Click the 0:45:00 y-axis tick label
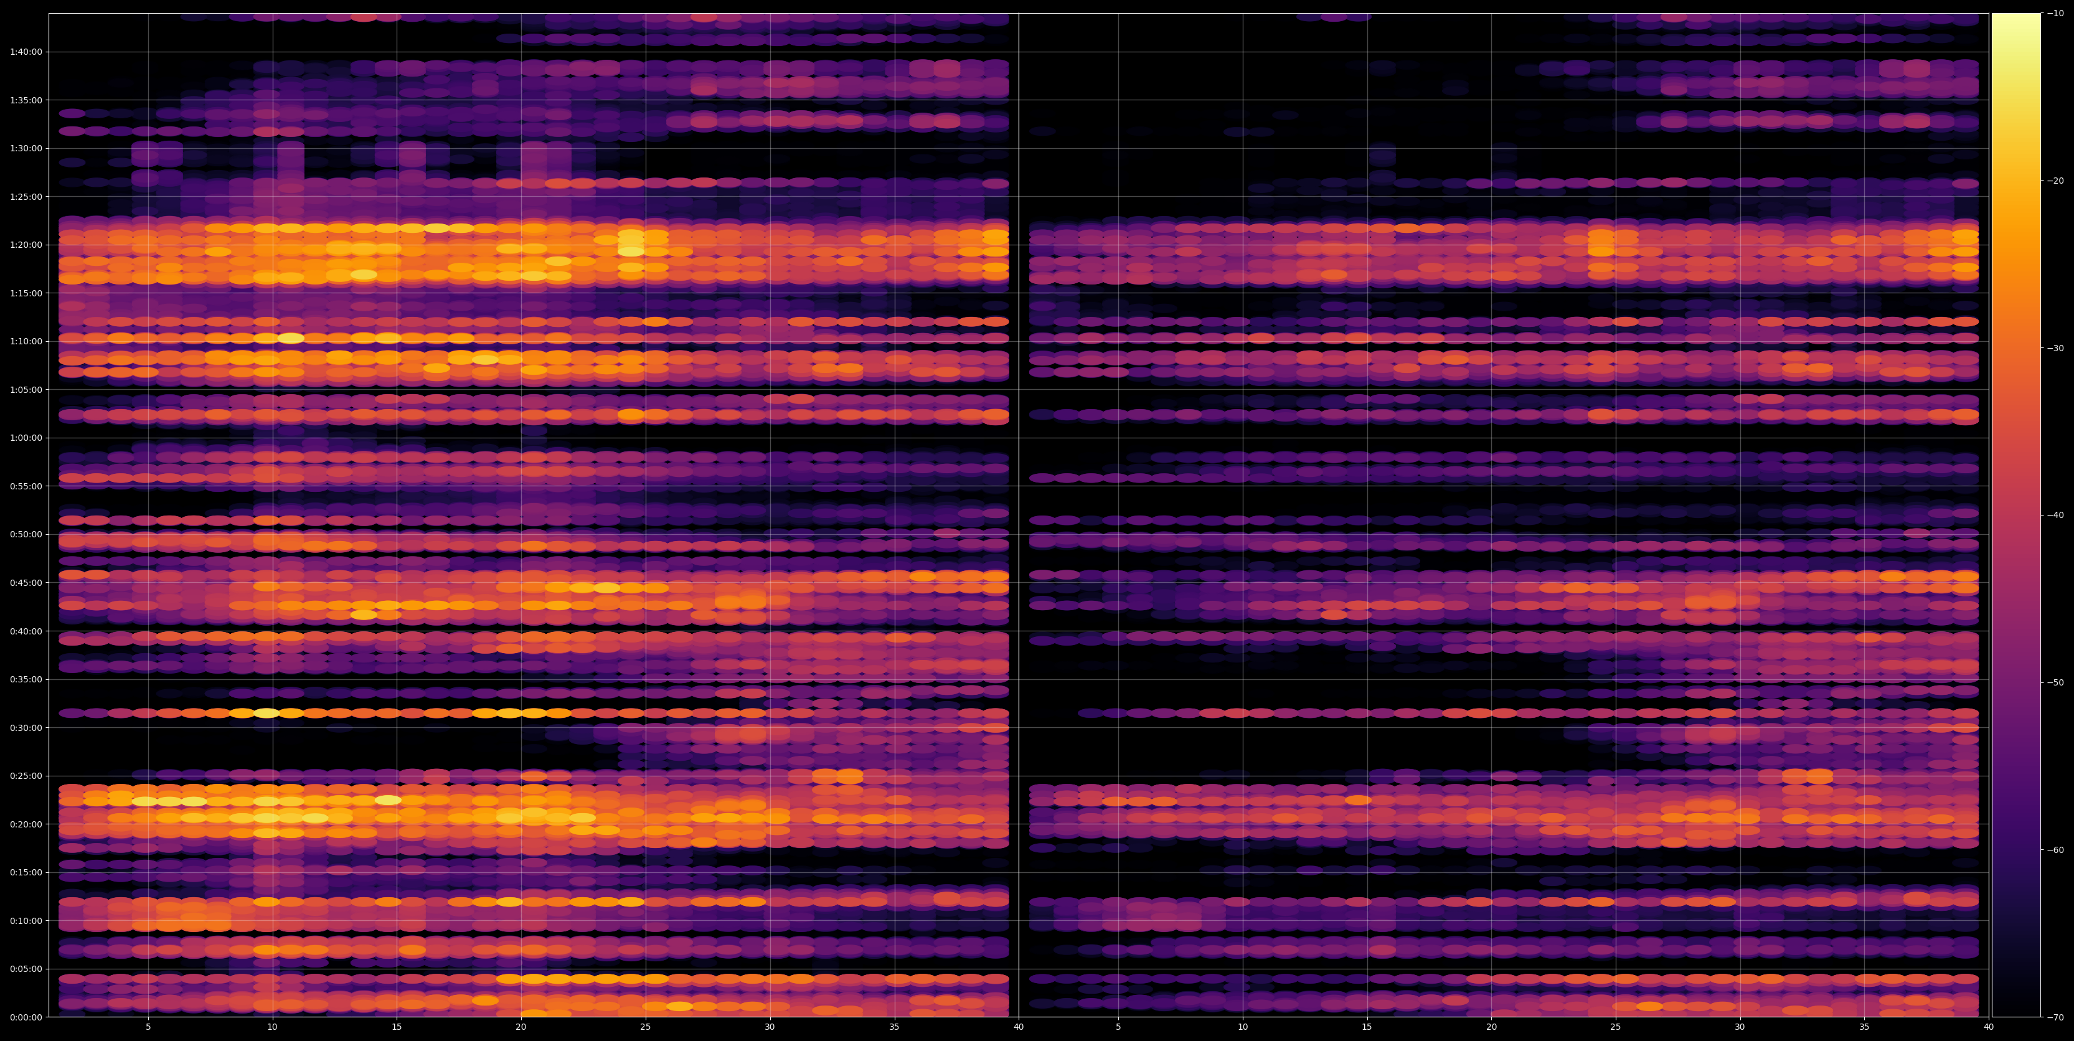The width and height of the screenshot is (2074, 1041). (x=26, y=583)
